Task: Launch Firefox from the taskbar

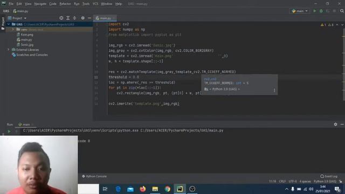Action: [x=143, y=189]
